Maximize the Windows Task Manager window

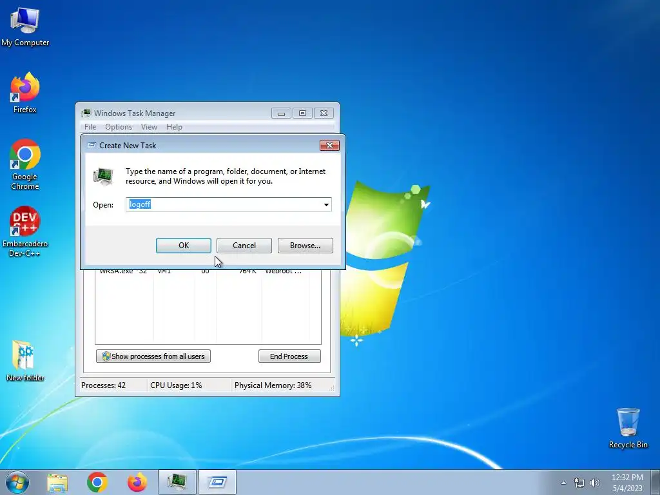302,113
